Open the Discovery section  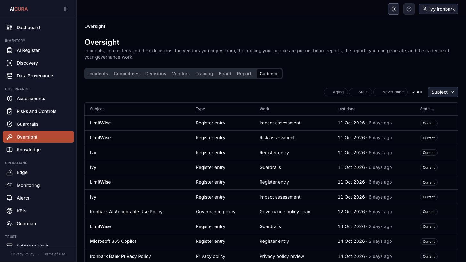click(x=38, y=63)
